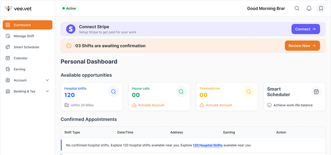Select Smart Scheduler in sidebar
This screenshot has width=331, height=155.
[x=26, y=47]
